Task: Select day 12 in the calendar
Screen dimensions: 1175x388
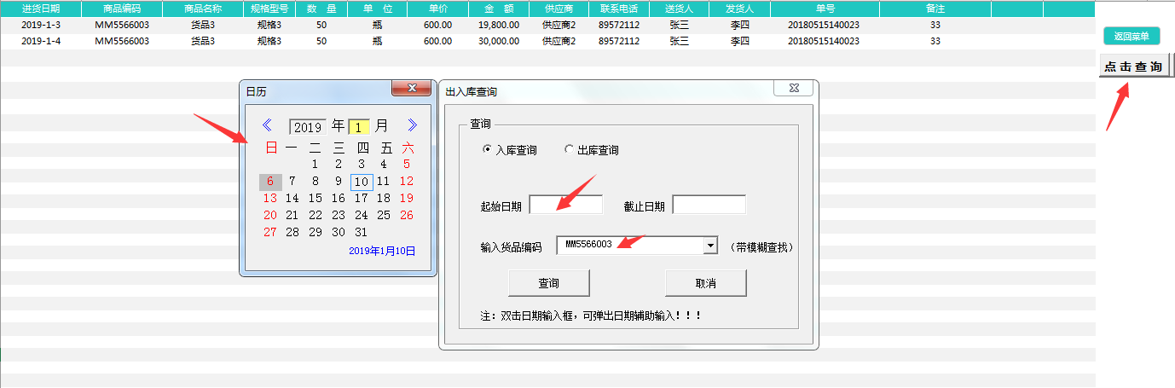Action: pyautogui.click(x=407, y=181)
